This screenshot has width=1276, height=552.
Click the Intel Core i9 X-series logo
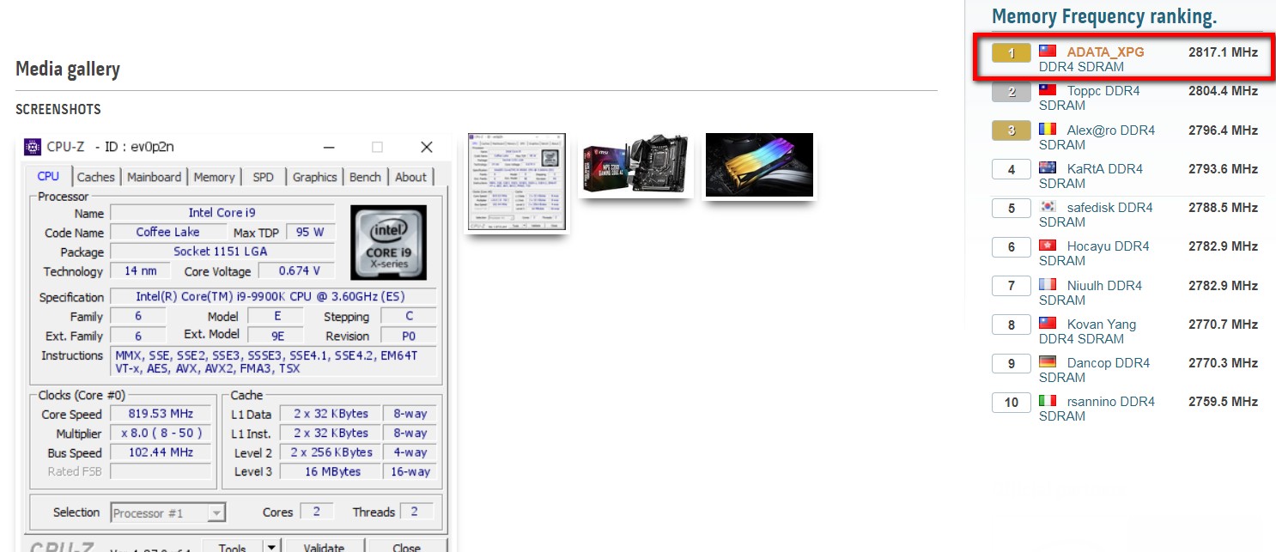[388, 242]
